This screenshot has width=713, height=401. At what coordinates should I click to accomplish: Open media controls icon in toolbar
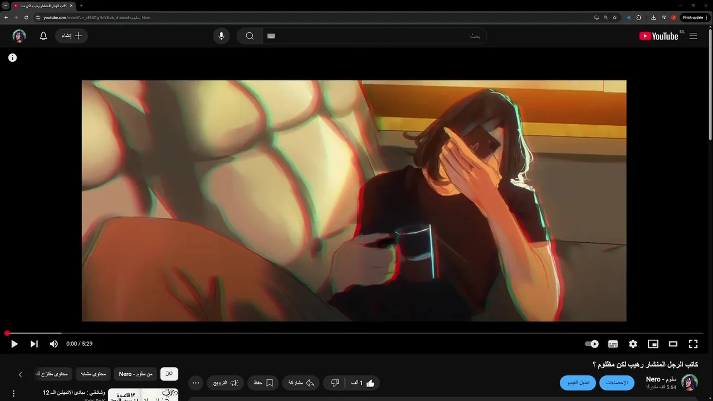(663, 17)
